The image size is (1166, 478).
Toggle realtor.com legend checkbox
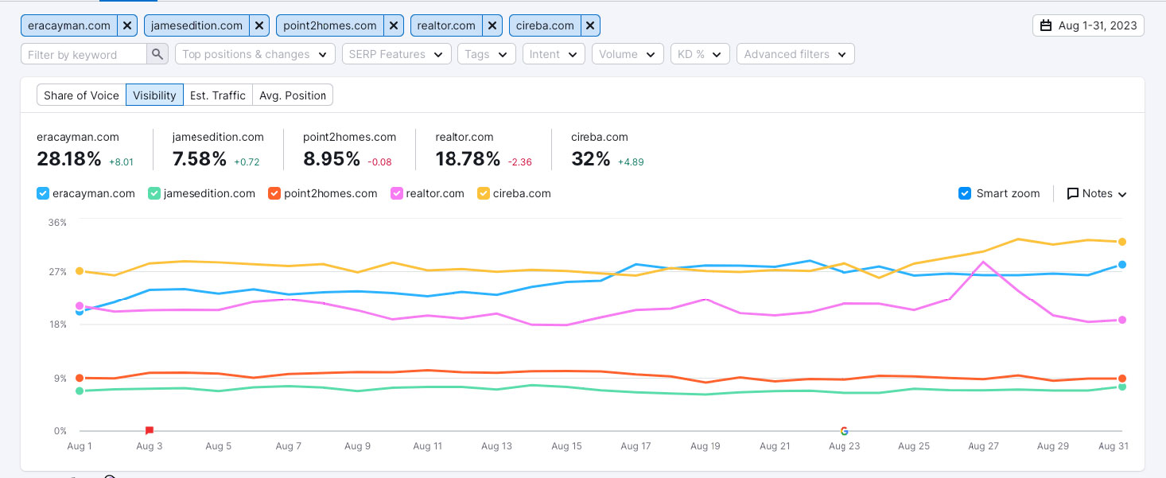397,193
